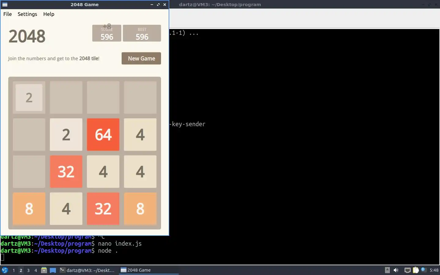Viewport: 440px width, 275px height.
Task: Click the 4 tile in the bottom row
Action: 66,209
